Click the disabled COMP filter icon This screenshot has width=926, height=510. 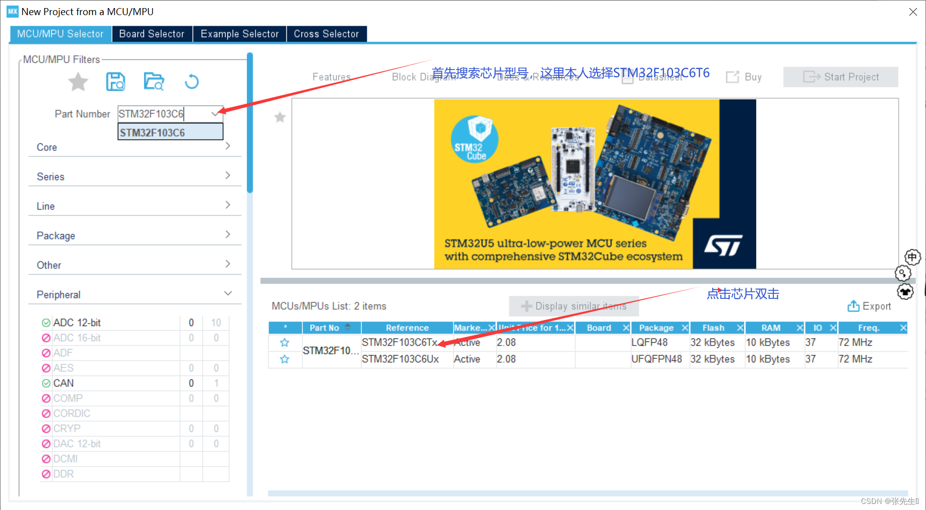(46, 398)
